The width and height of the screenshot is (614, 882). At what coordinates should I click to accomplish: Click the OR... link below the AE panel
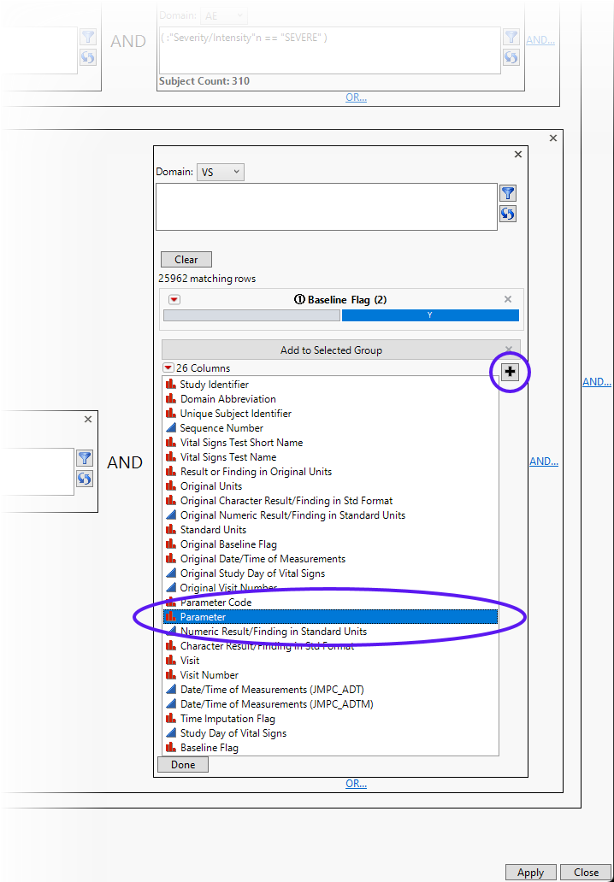pyautogui.click(x=357, y=97)
